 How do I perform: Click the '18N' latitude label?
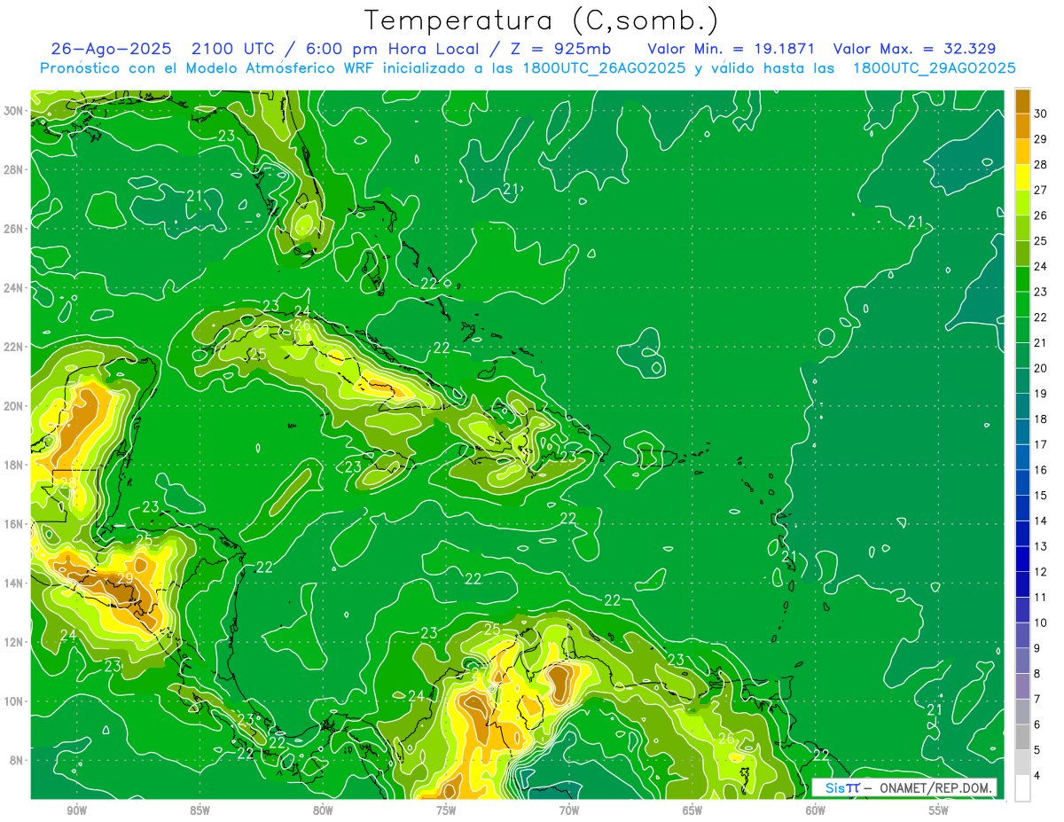click(13, 465)
